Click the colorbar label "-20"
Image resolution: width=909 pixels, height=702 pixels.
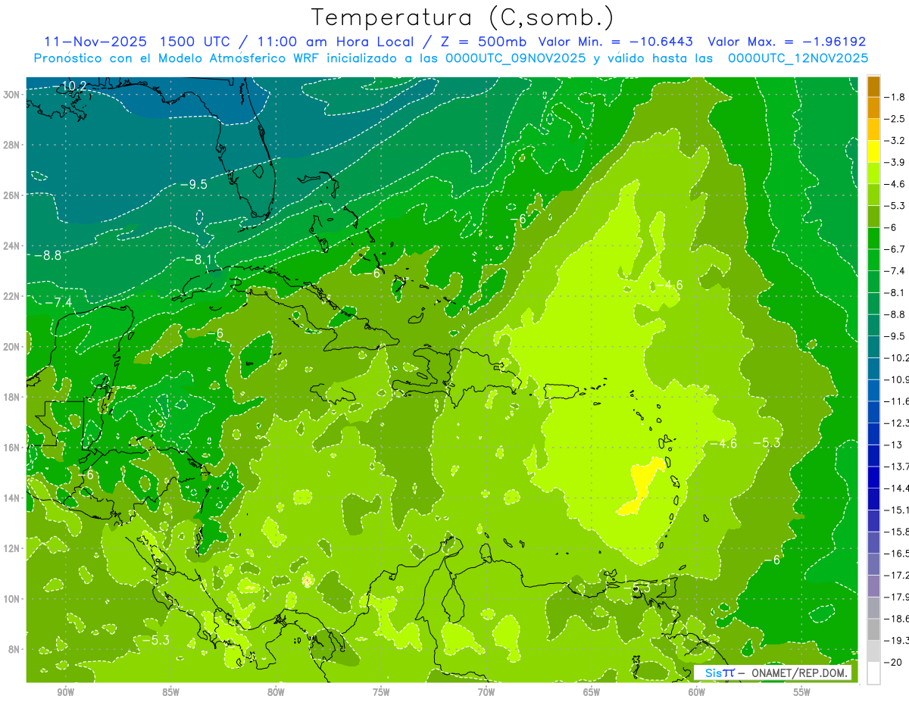point(895,662)
